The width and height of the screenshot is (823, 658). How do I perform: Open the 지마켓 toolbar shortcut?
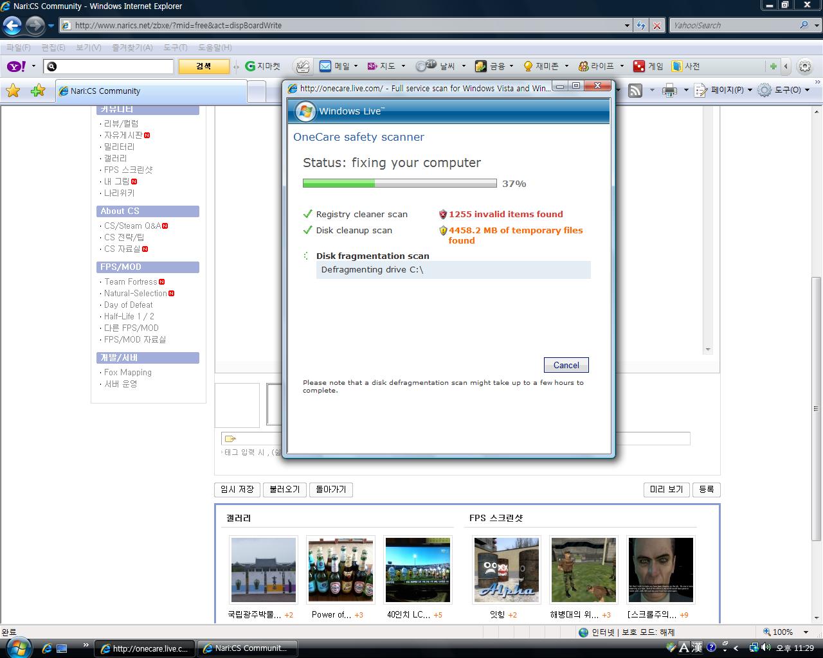click(262, 66)
